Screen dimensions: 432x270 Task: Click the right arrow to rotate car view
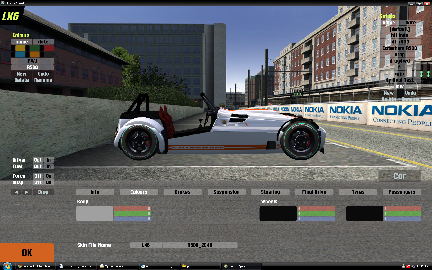pos(27,192)
